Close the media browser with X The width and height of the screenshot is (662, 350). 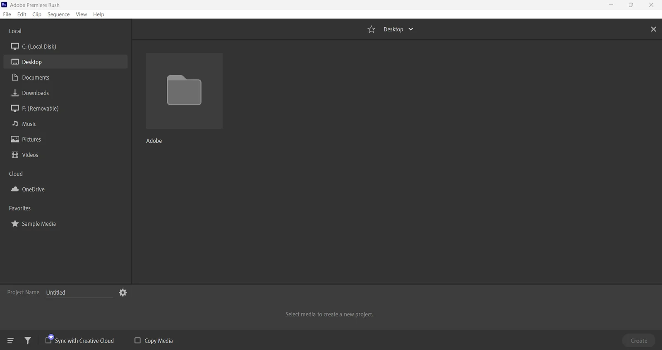(654, 29)
